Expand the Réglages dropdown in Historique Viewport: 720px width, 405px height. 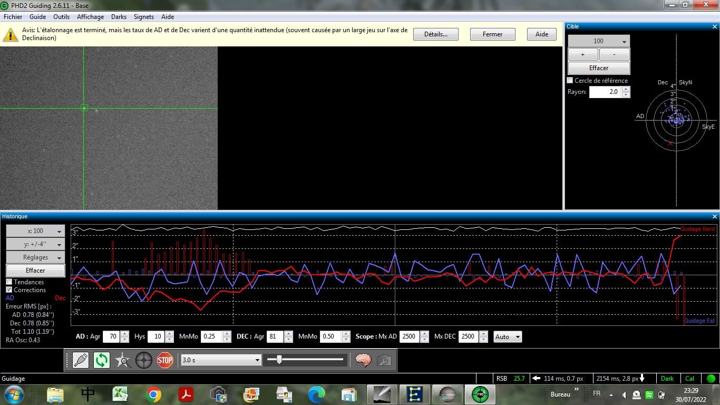tap(35, 257)
